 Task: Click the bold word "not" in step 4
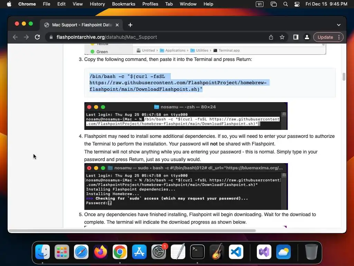(x=214, y=144)
